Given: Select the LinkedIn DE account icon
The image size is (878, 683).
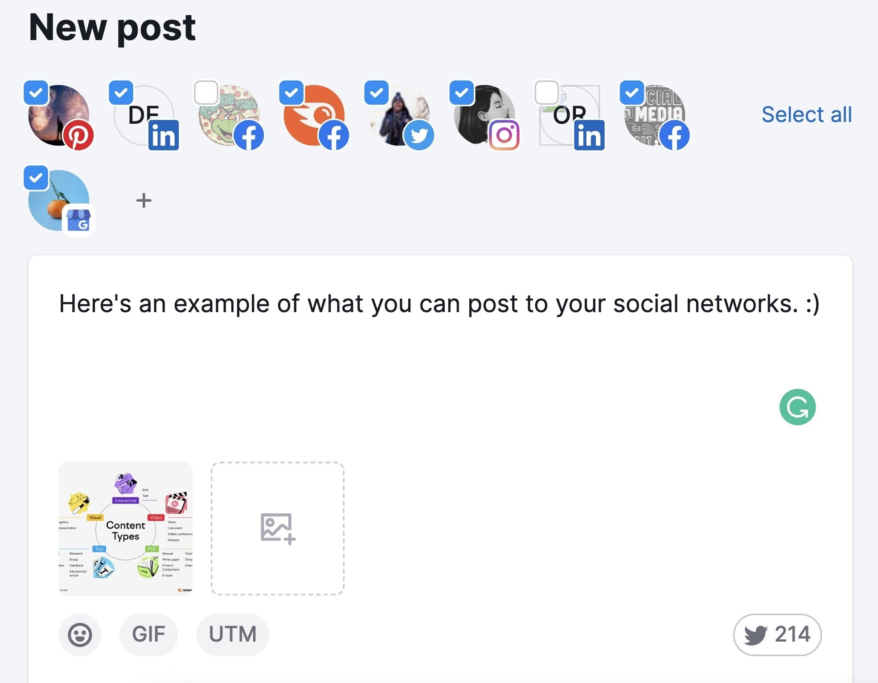Looking at the screenshot, I should coord(143,114).
